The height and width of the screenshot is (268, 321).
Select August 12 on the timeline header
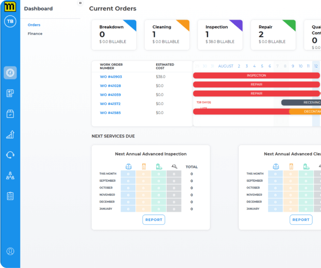[x=316, y=66]
